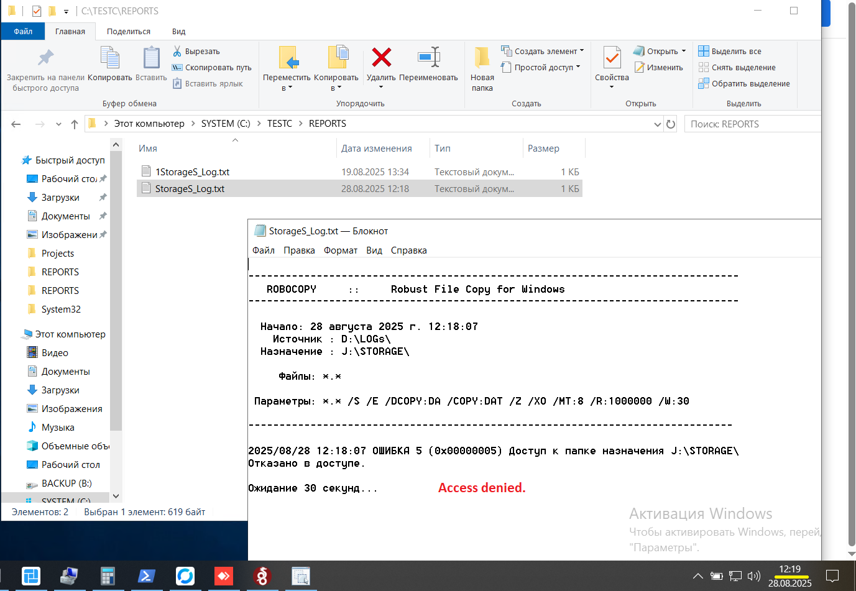This screenshot has height=591, width=856.
Task: Open Notepad's Вид menu
Action: pyautogui.click(x=374, y=250)
